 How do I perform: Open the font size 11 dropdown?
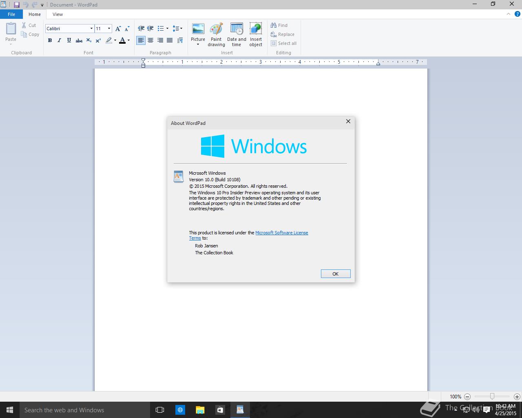(x=109, y=29)
